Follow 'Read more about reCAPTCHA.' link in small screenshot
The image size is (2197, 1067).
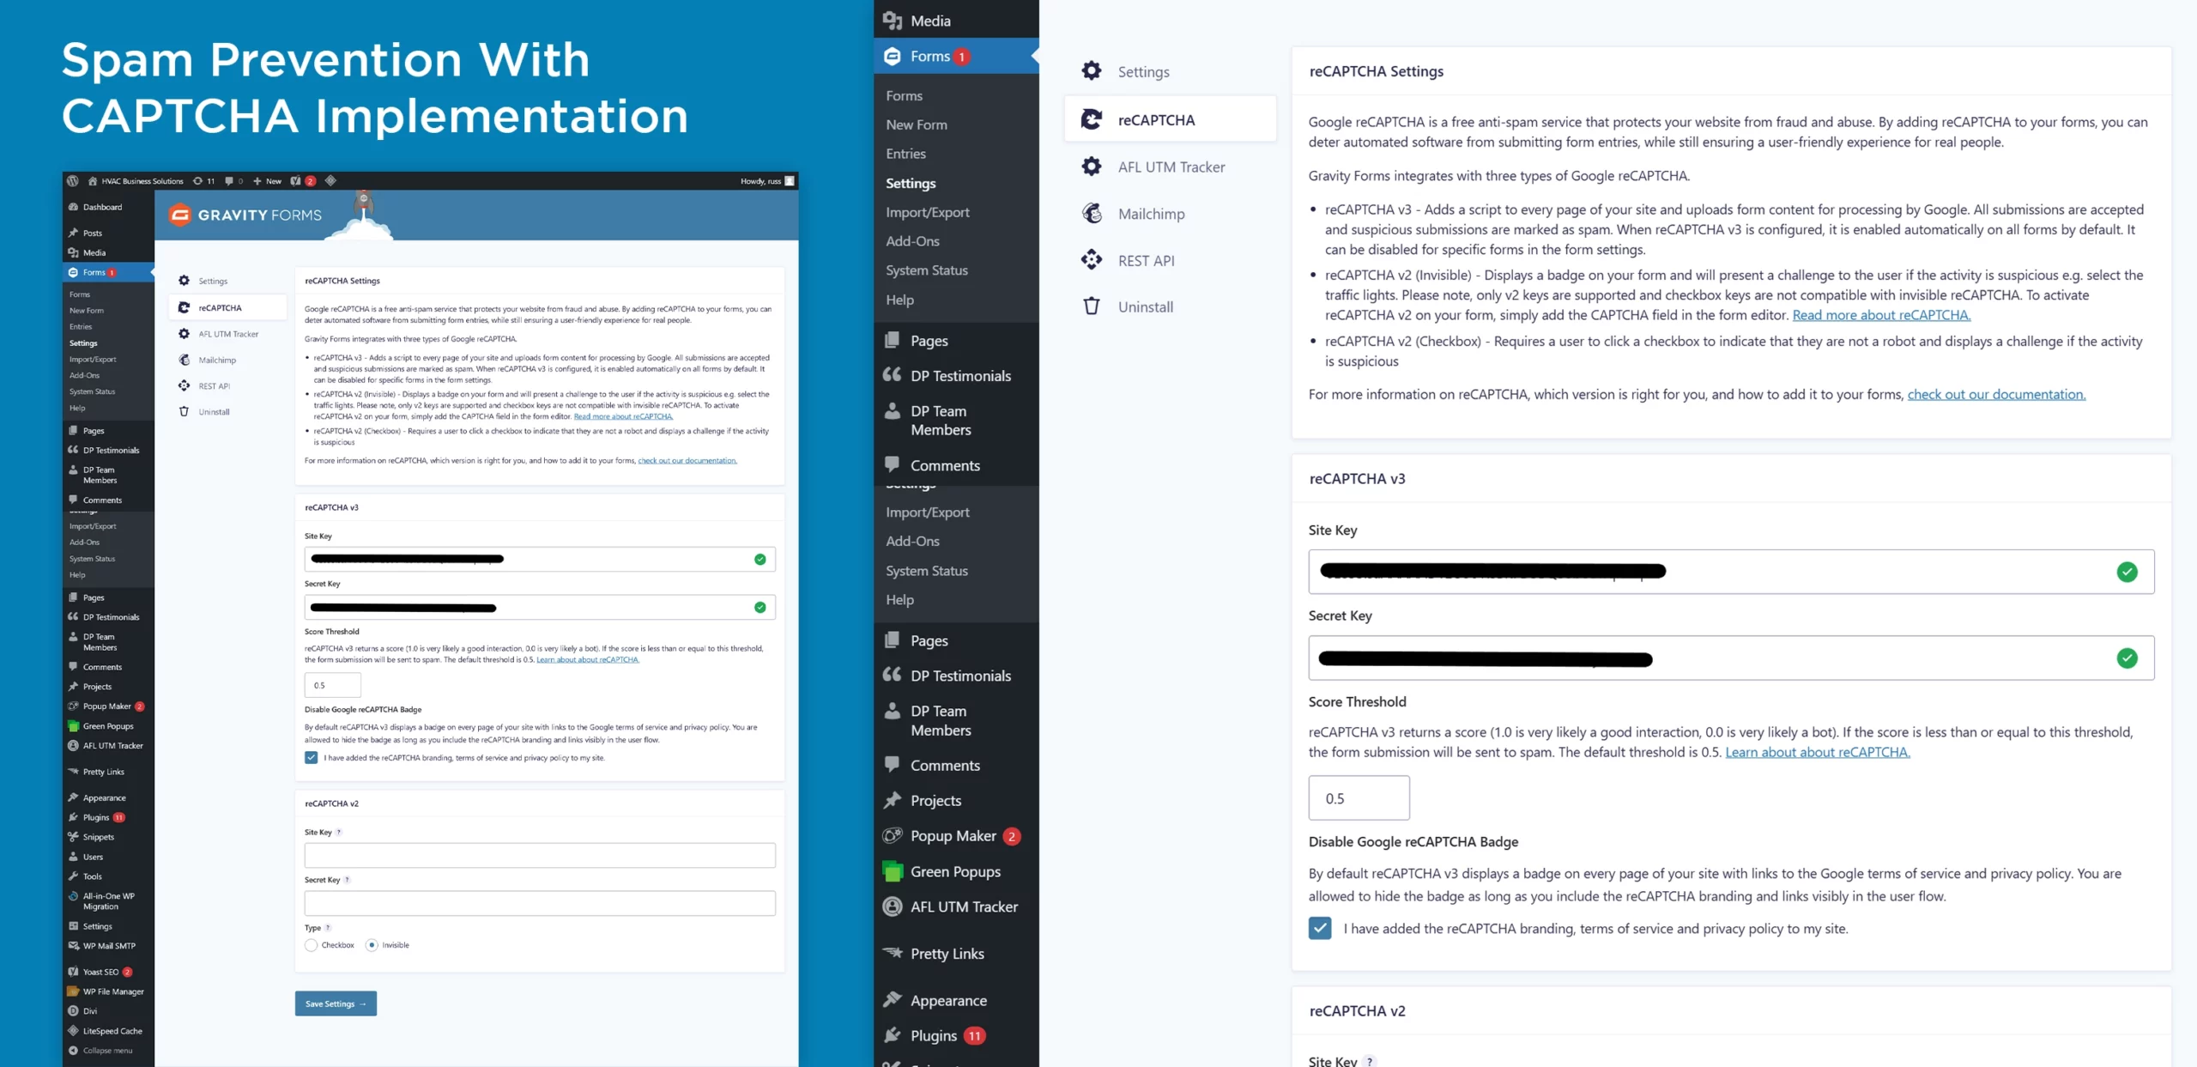[x=623, y=416]
